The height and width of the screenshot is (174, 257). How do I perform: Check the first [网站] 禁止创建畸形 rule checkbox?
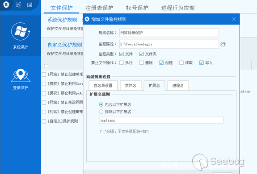point(44,75)
